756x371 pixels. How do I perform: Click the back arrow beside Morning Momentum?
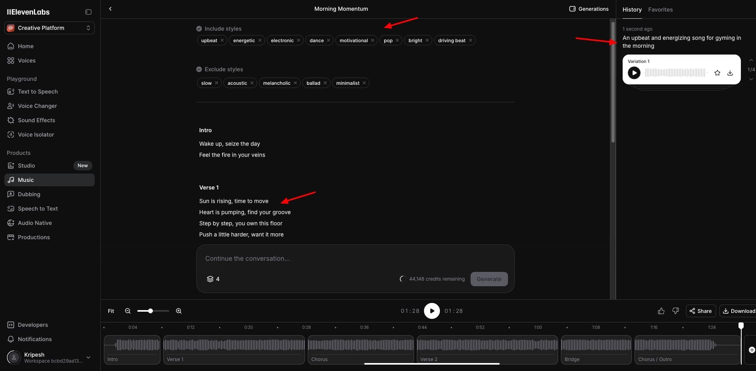[x=110, y=9]
